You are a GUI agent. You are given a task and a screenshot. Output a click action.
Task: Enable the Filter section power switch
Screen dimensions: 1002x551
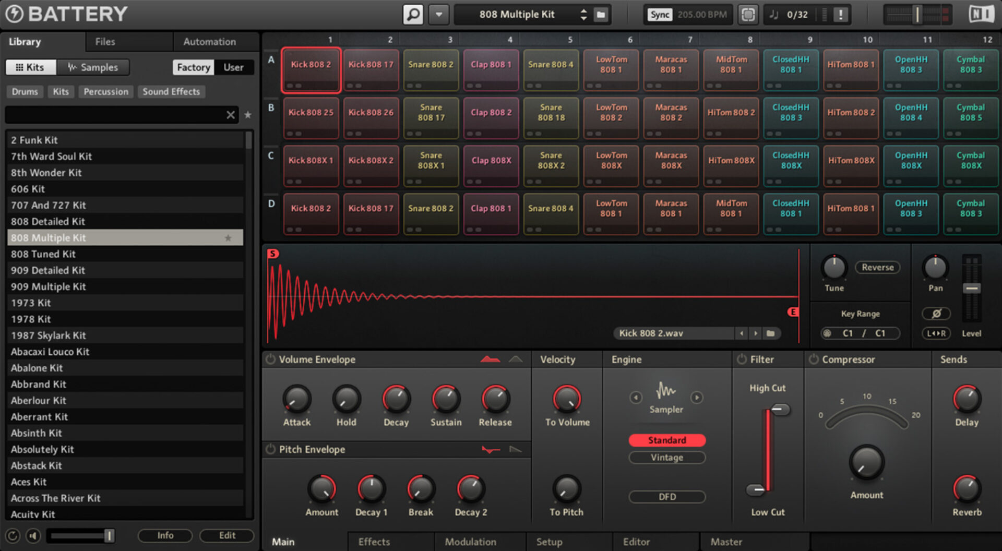pyautogui.click(x=742, y=359)
